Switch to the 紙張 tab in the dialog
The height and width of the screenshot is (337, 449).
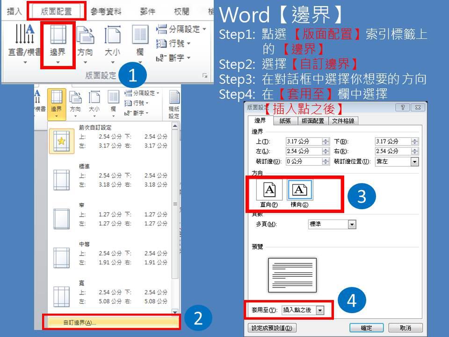tap(285, 121)
